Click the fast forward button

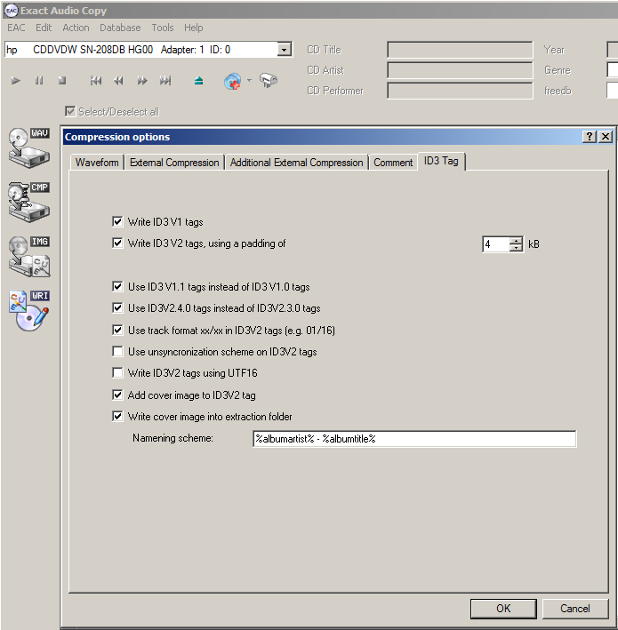142,81
